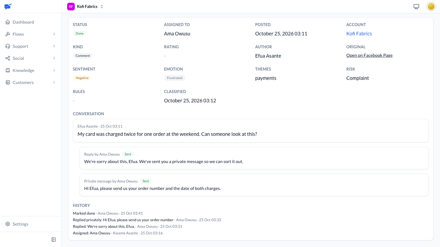Open the Kofi Fabrics workspace switcher arrows
The width and height of the screenshot is (440, 247).
(102, 7)
